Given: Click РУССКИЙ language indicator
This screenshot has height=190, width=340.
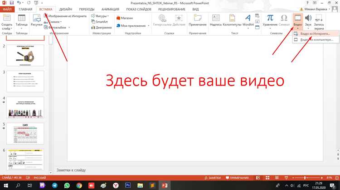Looking at the screenshot, I should (40, 178).
